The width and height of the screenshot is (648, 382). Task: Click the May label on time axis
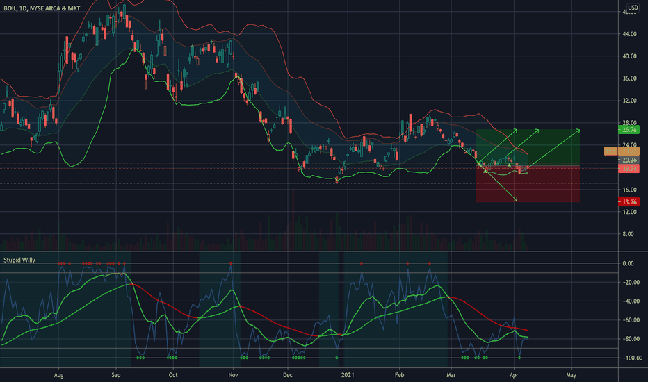571,375
